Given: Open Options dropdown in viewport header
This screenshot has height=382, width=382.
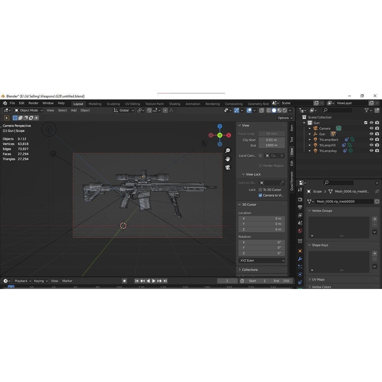Looking at the screenshot, I should click(x=285, y=118).
